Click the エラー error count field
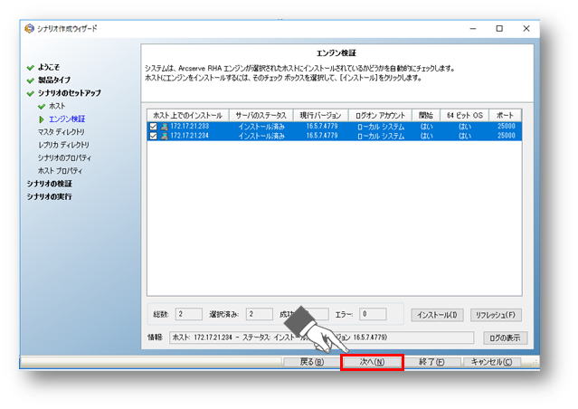This screenshot has height=409, width=578. (373, 314)
